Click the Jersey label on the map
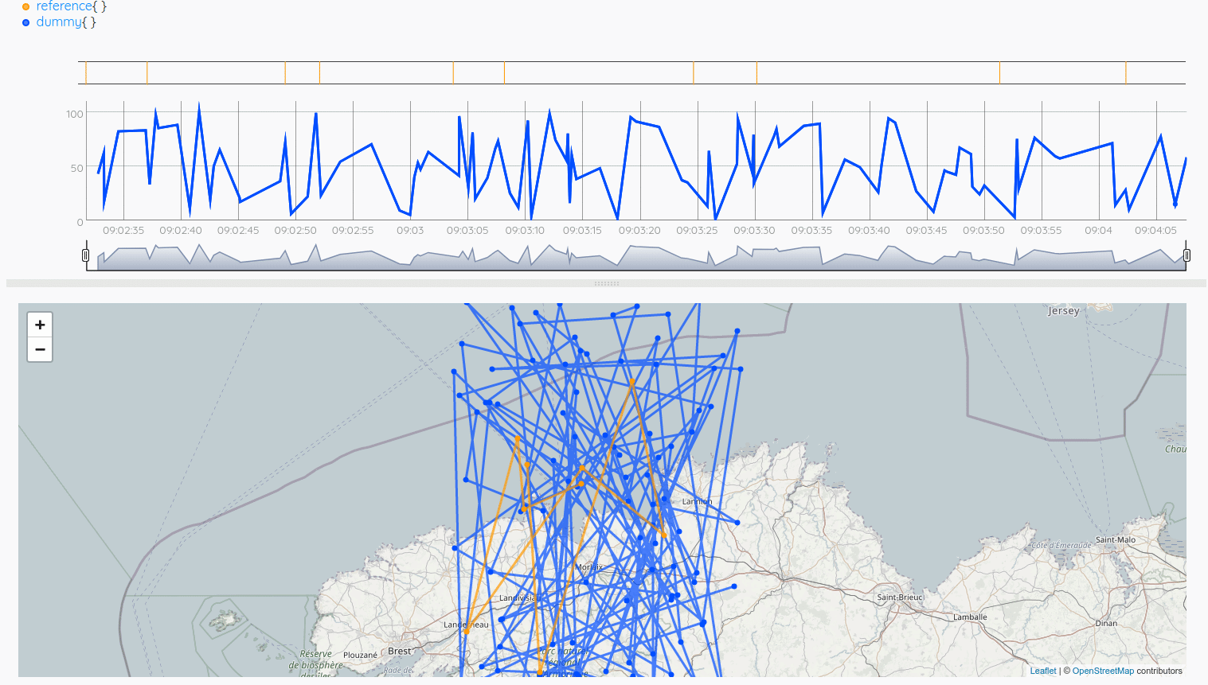This screenshot has height=685, width=1208. click(x=1063, y=311)
